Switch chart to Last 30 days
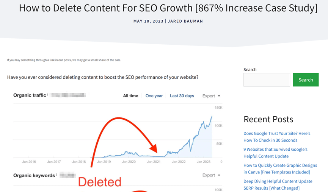 coord(182,96)
